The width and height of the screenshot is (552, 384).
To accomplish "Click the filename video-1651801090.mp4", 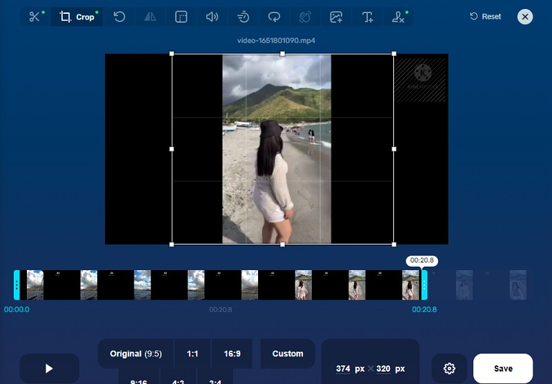I will 276,41.
